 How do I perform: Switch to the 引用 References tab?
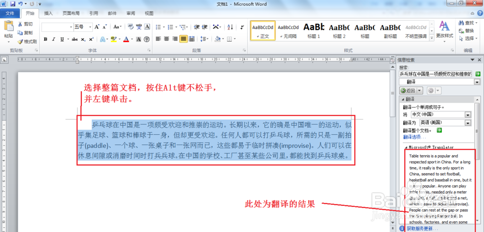pos(93,13)
